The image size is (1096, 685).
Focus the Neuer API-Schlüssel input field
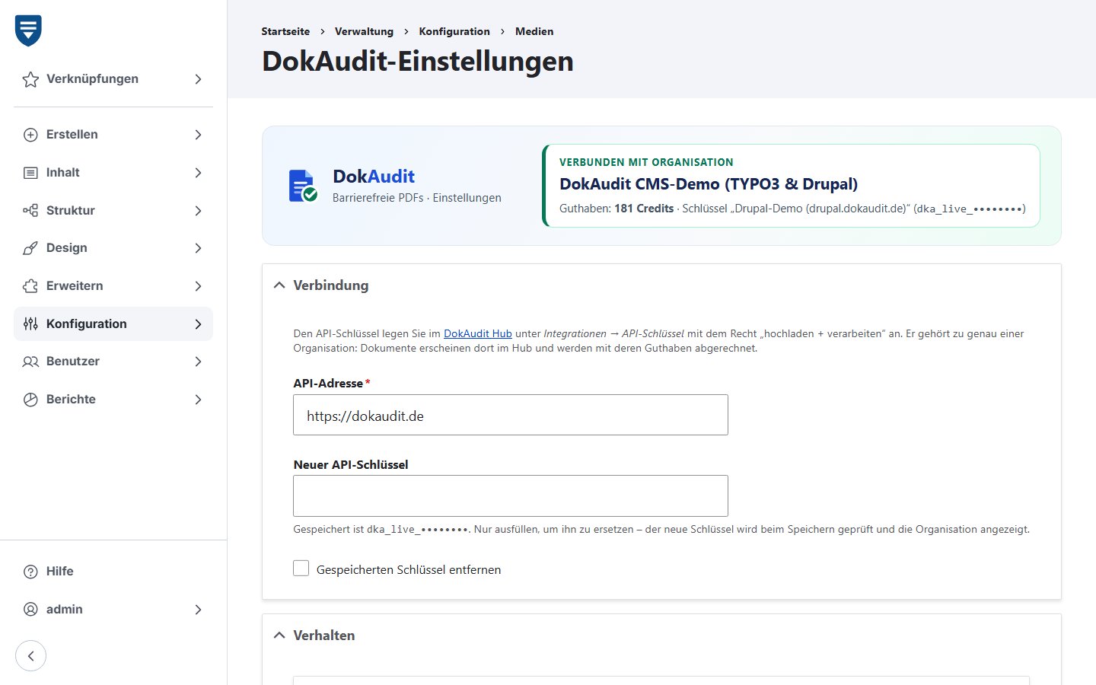[511, 496]
